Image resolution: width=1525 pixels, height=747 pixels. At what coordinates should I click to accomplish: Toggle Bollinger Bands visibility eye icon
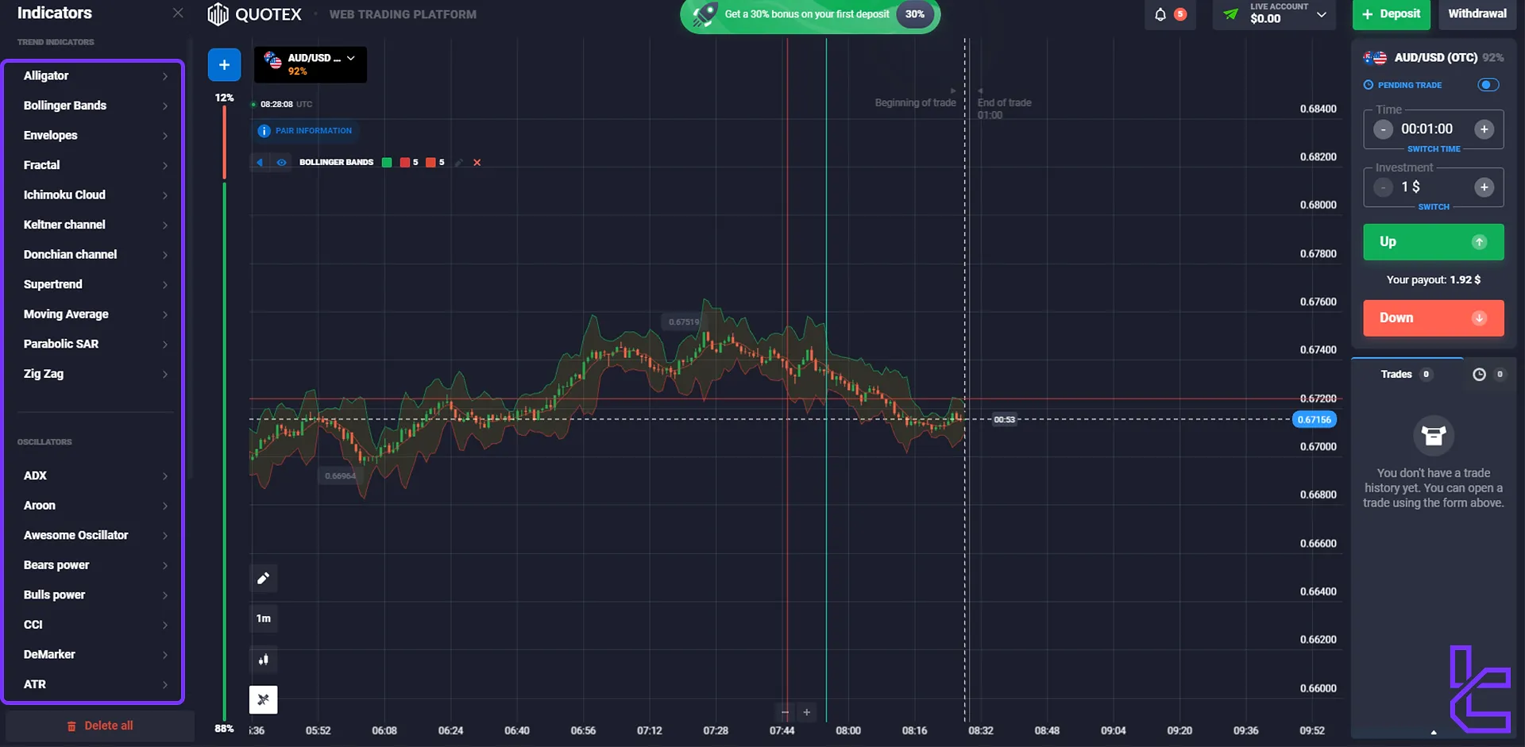[x=281, y=163]
